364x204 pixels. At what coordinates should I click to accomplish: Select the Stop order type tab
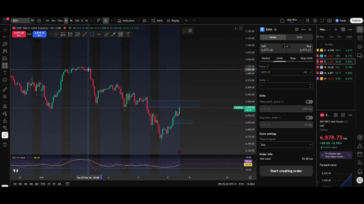[293, 58]
